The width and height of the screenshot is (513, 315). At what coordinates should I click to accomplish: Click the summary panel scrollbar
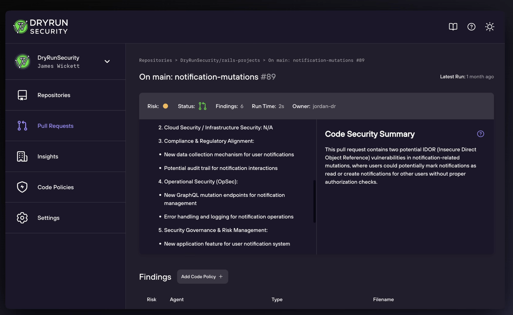[x=314, y=201]
